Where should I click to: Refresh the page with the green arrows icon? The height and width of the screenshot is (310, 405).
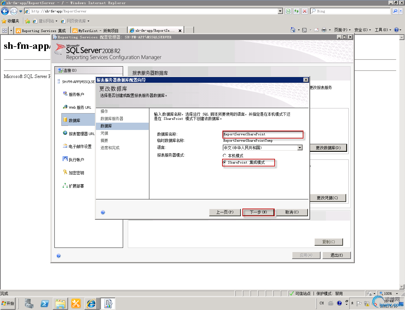coord(296,11)
